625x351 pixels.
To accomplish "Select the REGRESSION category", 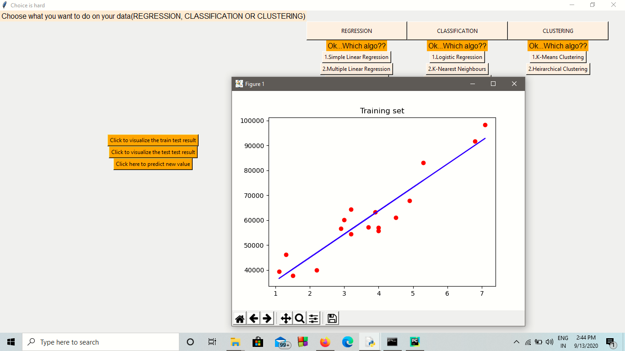I will (x=356, y=31).
